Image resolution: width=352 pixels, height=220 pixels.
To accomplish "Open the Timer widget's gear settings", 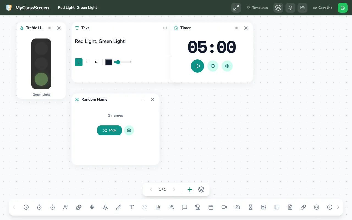I will pyautogui.click(x=227, y=66).
